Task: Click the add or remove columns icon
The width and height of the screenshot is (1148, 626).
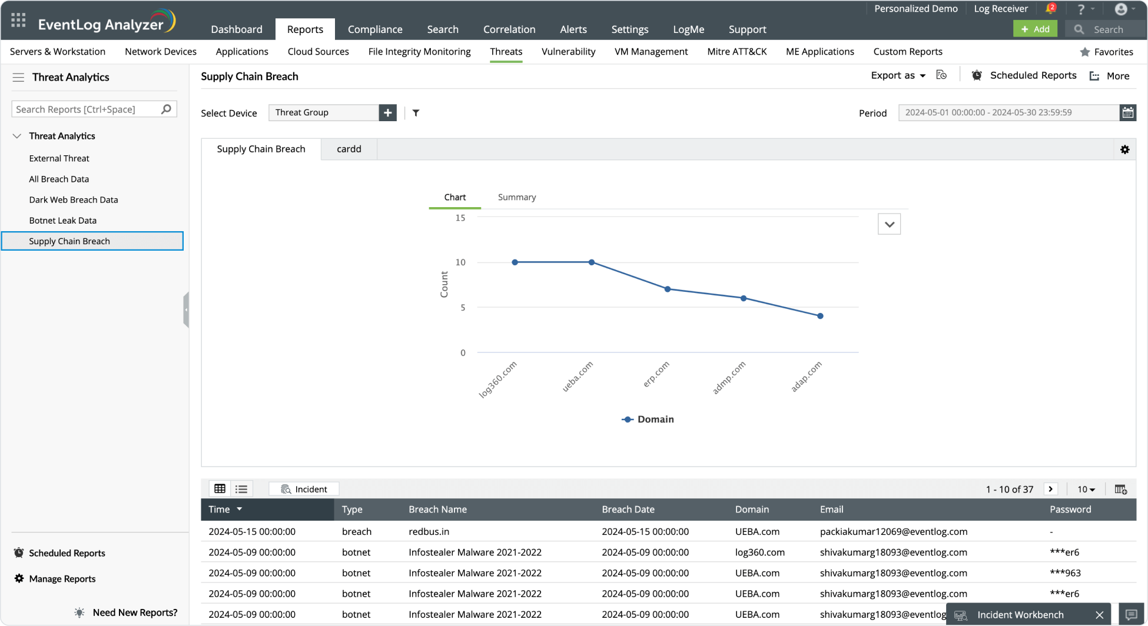Action: pos(1120,489)
